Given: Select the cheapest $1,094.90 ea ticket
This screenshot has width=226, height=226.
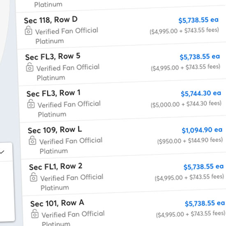Looking at the screenshot, I should 202,130.
